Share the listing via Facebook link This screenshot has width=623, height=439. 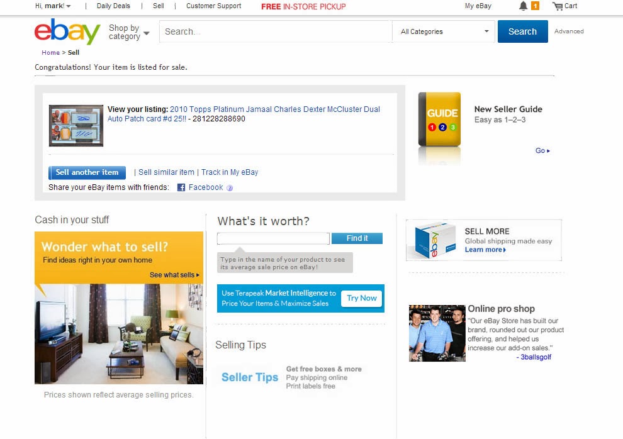point(206,187)
